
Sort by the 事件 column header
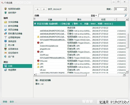(x=79, y=20)
